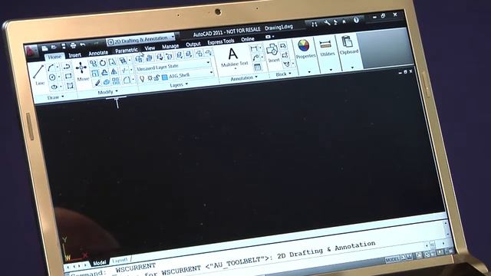Open the Properties color wheel panel

point(304,49)
